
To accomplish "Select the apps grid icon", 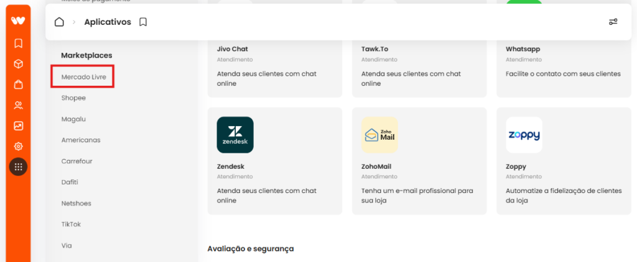I will click(x=18, y=166).
